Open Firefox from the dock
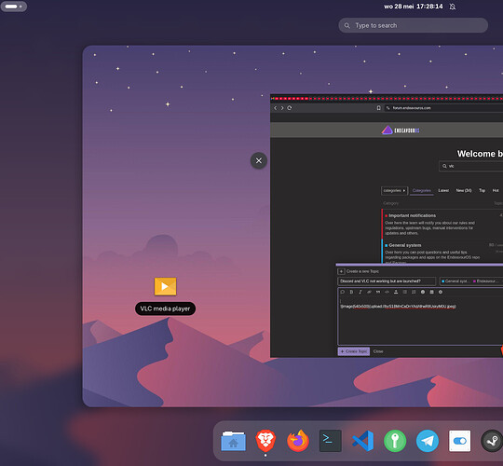This screenshot has height=466, width=503. [298, 441]
